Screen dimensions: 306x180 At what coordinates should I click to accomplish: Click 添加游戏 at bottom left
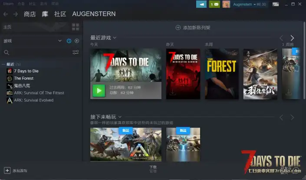pyautogui.click(x=16, y=170)
